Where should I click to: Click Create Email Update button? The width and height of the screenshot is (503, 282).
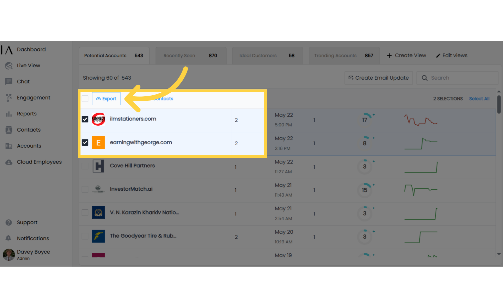[379, 78]
